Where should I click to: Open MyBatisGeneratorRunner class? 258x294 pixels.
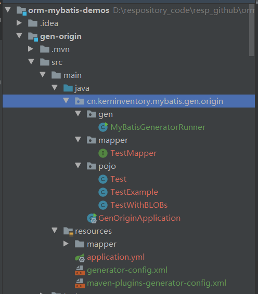158,127
